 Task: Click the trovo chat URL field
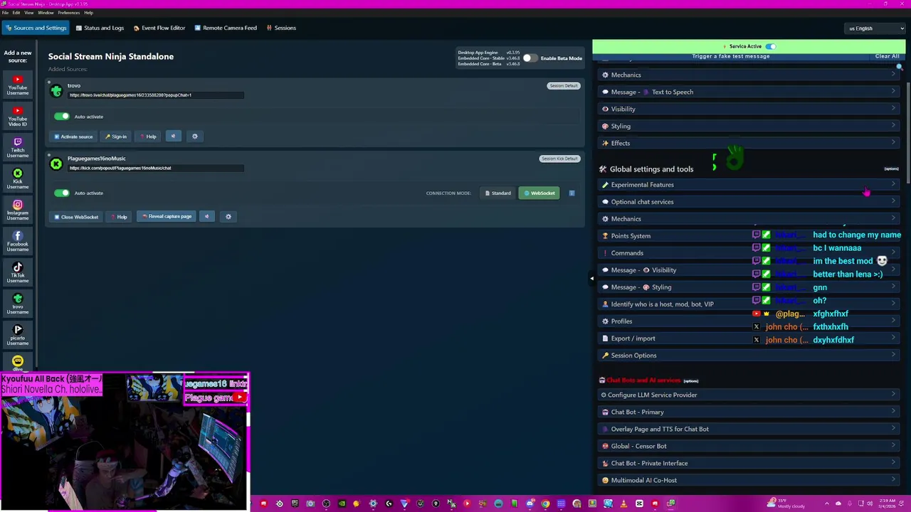pyautogui.click(x=156, y=95)
